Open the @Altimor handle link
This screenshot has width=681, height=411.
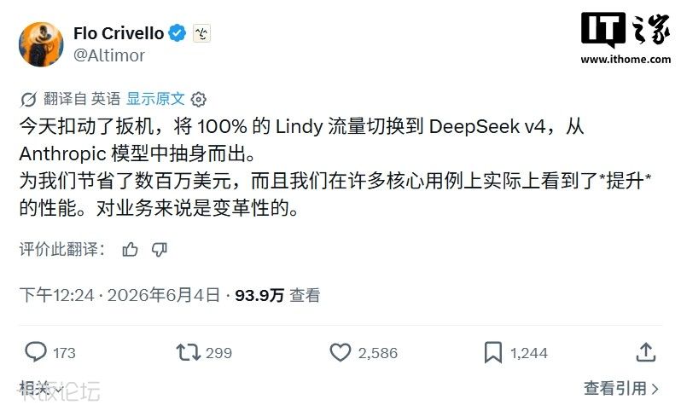pos(109,55)
